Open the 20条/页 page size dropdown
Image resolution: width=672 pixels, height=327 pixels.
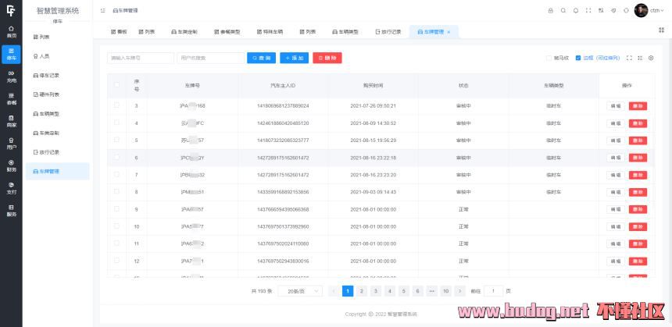tap(302, 290)
